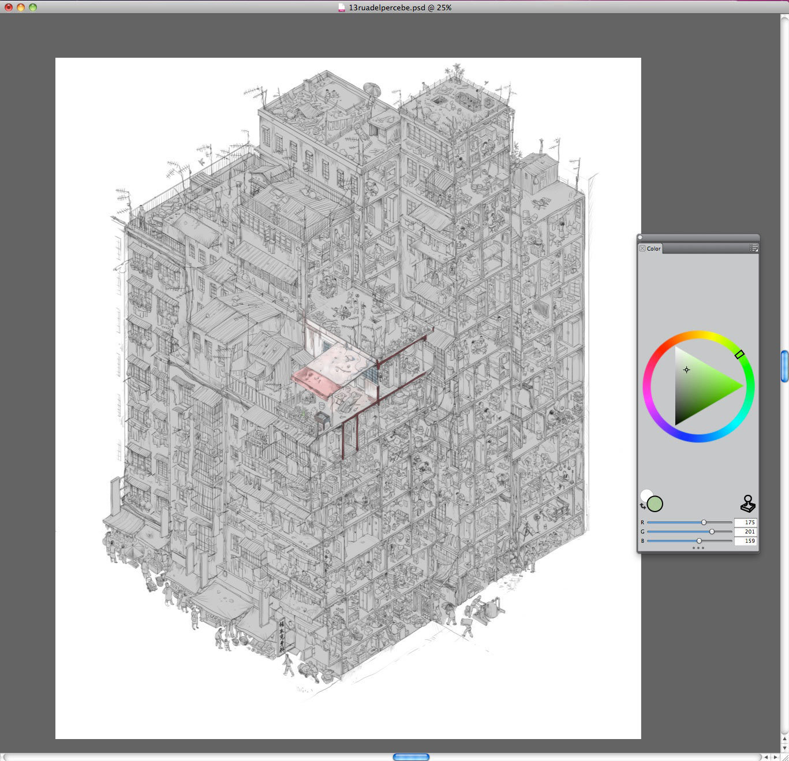789x761 pixels.
Task: Click the G value field showing 201
Action: coord(745,531)
